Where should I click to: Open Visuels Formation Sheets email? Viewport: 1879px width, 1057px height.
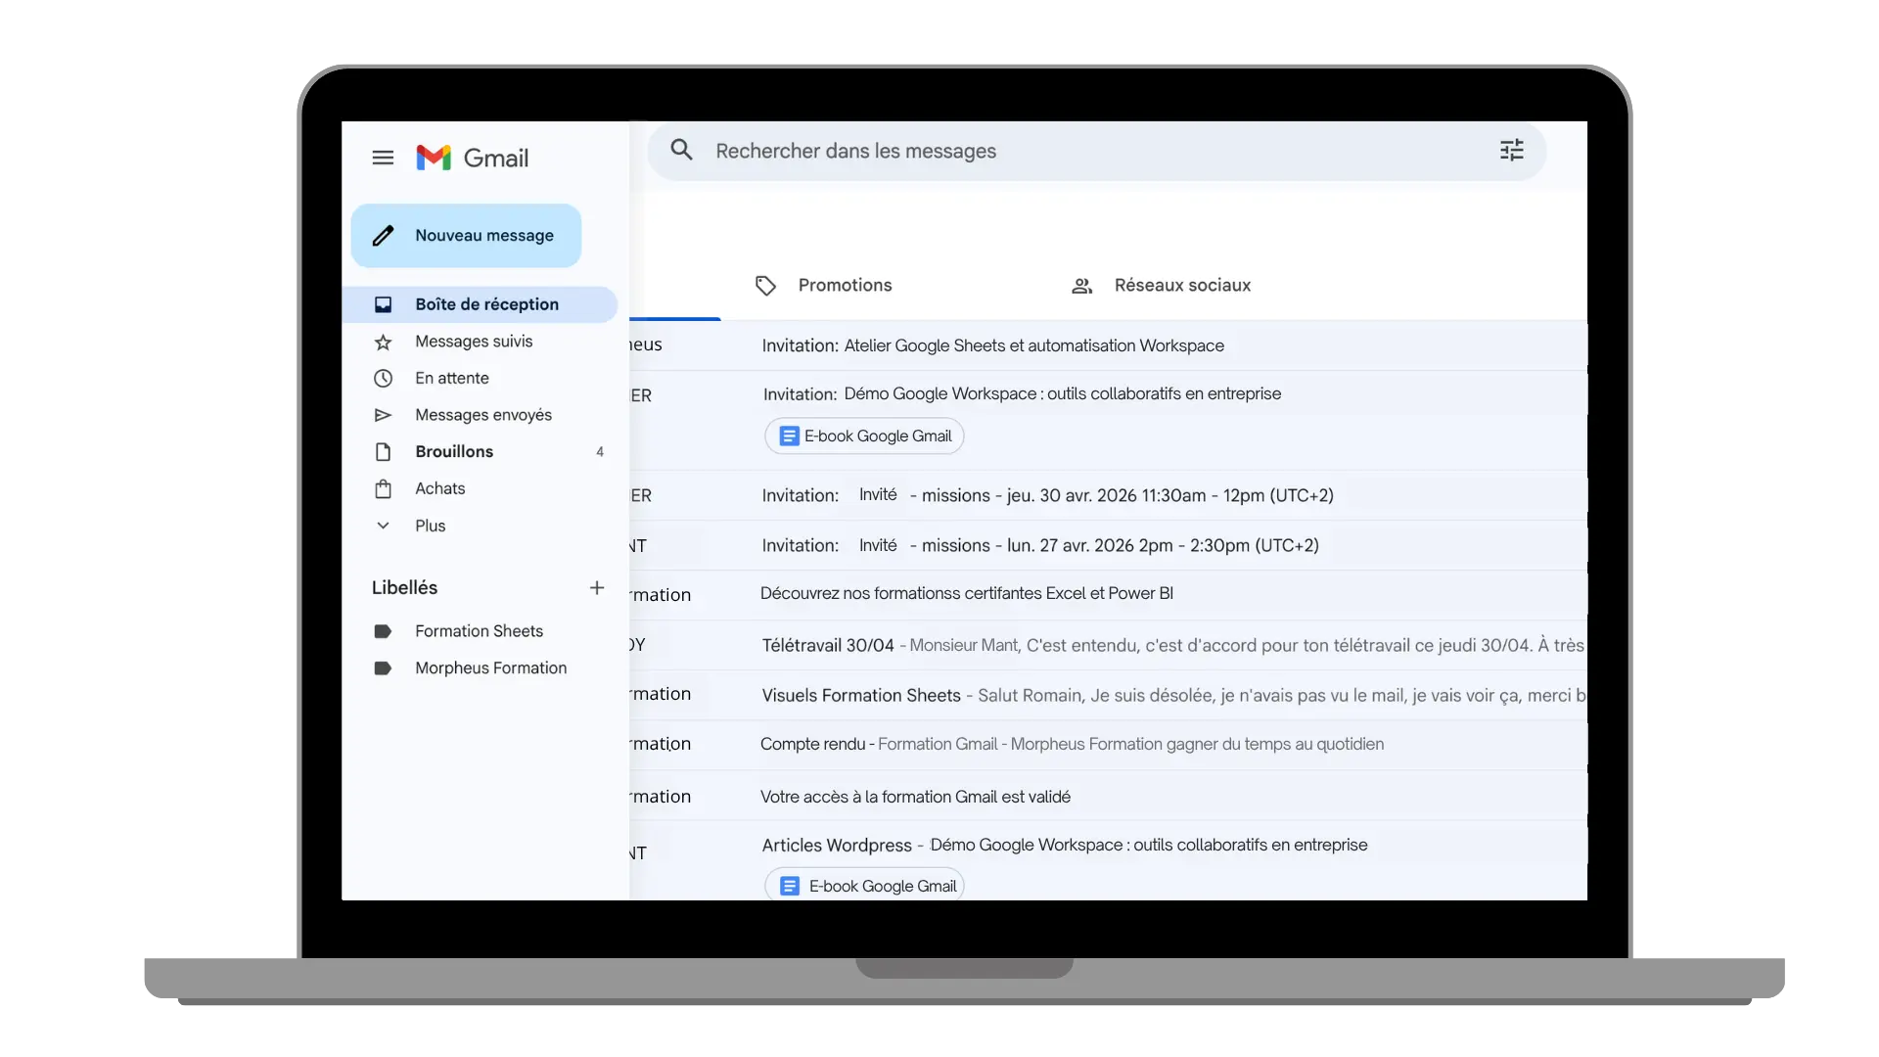[x=1108, y=695]
